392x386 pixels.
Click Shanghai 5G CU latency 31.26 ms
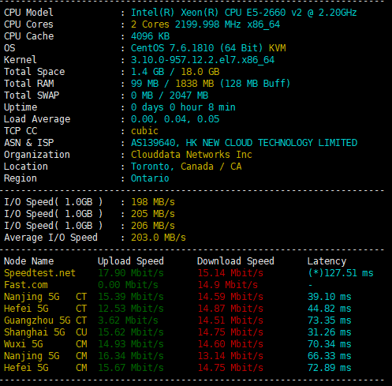pos(330,332)
